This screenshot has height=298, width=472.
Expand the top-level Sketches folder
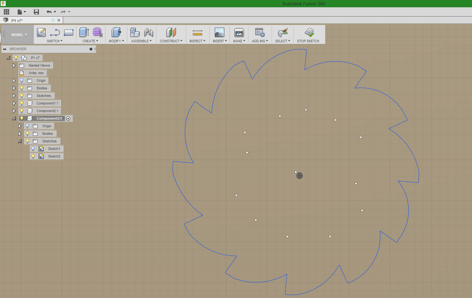14,96
